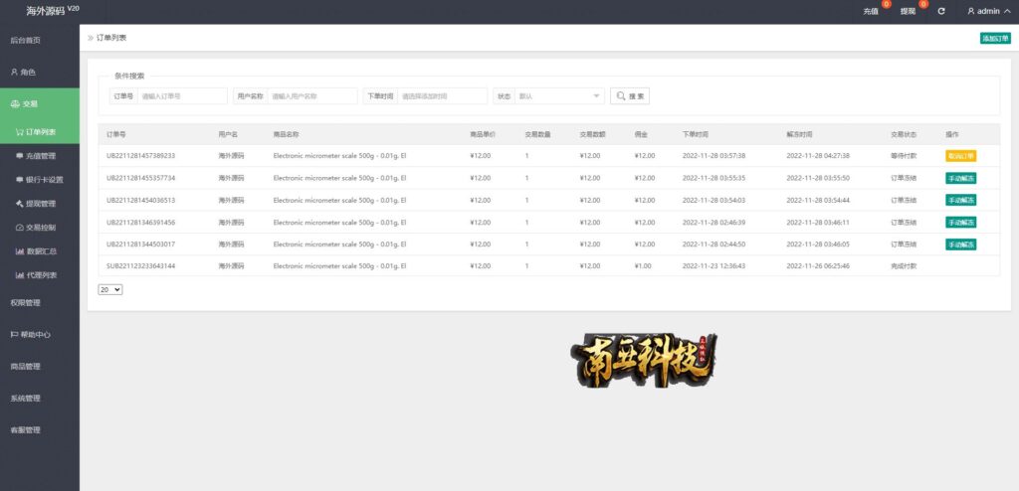1019x491 pixels.
Task: Click the 订单号 column header
Action: pyautogui.click(x=116, y=134)
